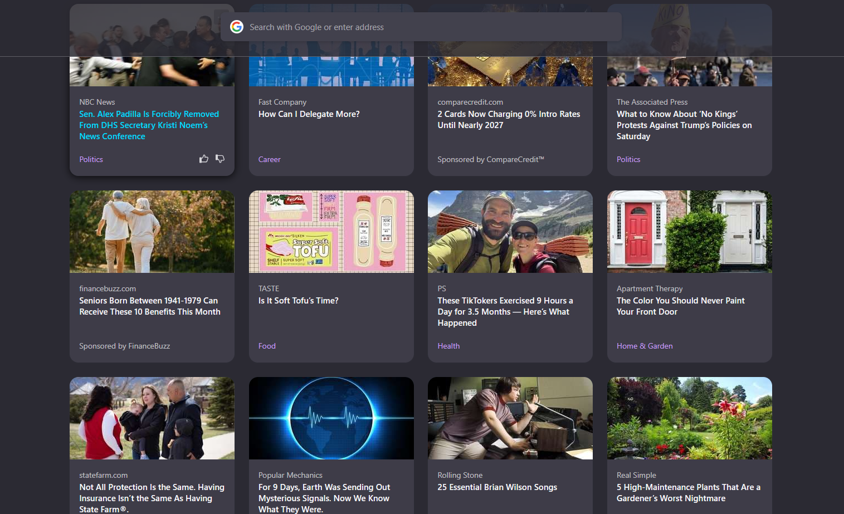Open the tofu packaging thumbnail image

331,232
